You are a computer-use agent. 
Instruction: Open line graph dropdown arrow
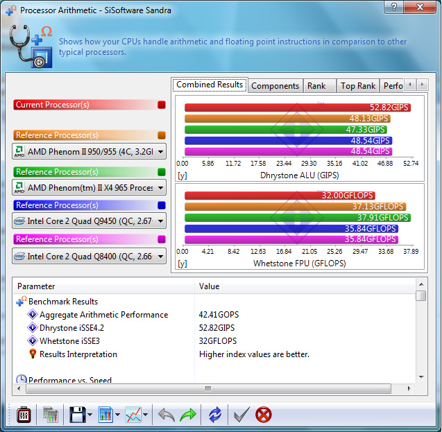tap(145, 415)
